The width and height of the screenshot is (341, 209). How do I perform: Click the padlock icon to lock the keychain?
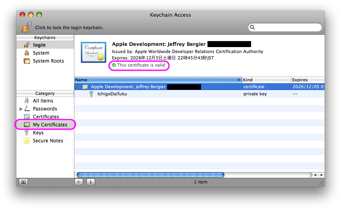(x=26, y=27)
